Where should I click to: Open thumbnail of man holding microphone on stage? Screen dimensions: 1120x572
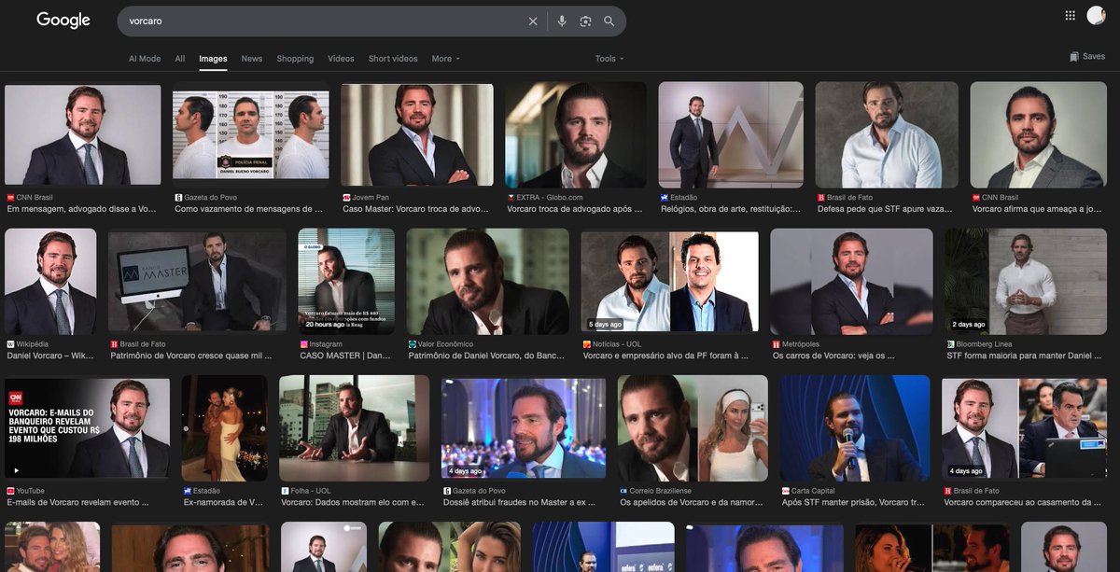click(x=855, y=427)
